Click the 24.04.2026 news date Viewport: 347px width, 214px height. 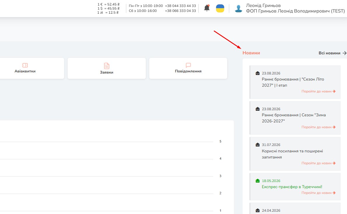pos(271,211)
